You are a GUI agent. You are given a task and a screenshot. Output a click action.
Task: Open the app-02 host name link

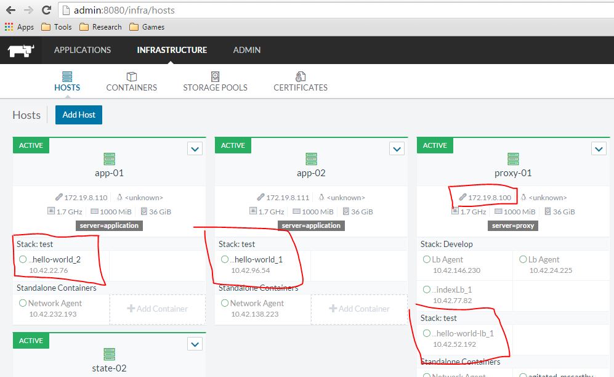pyautogui.click(x=311, y=173)
